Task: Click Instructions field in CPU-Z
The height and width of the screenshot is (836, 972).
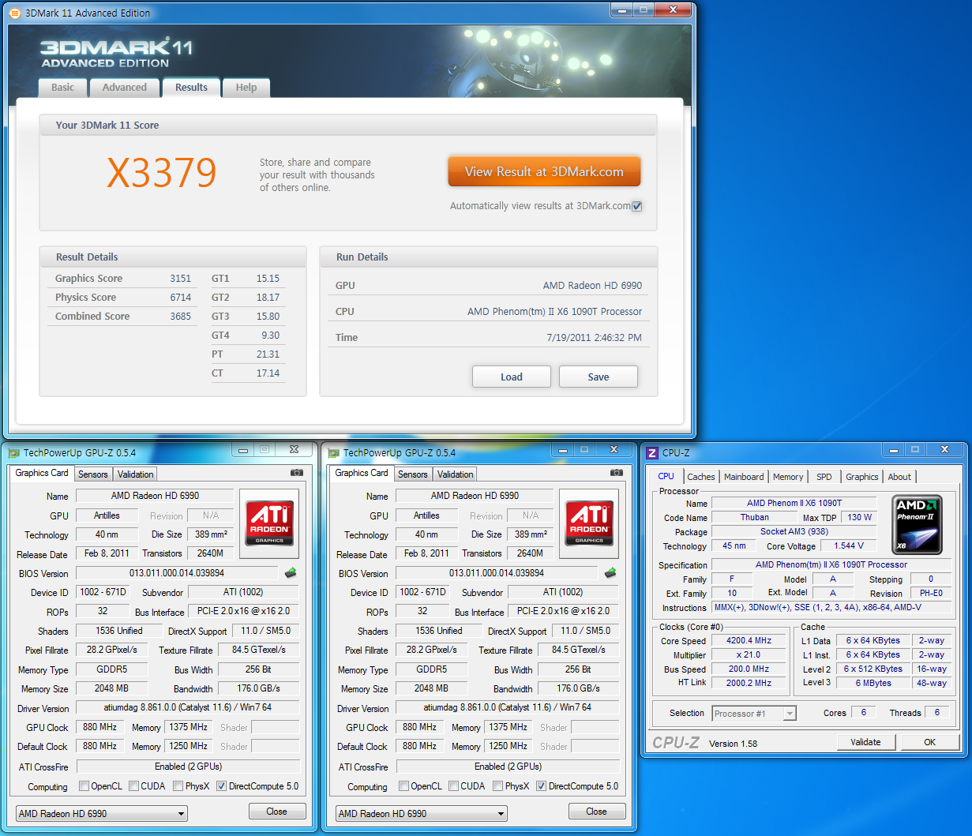Action: [831, 608]
